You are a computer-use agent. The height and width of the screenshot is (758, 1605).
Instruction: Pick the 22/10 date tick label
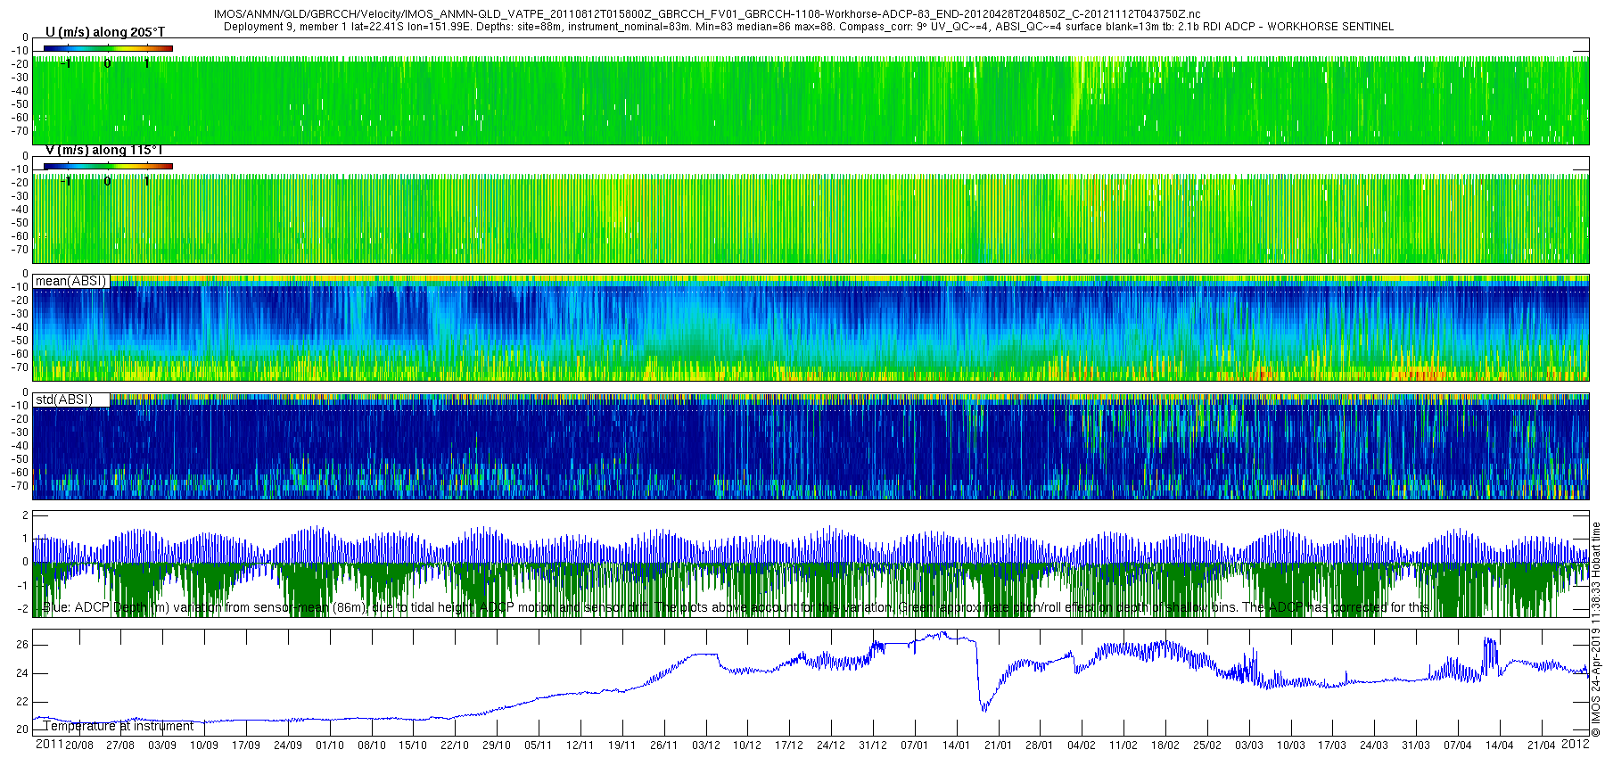(454, 746)
